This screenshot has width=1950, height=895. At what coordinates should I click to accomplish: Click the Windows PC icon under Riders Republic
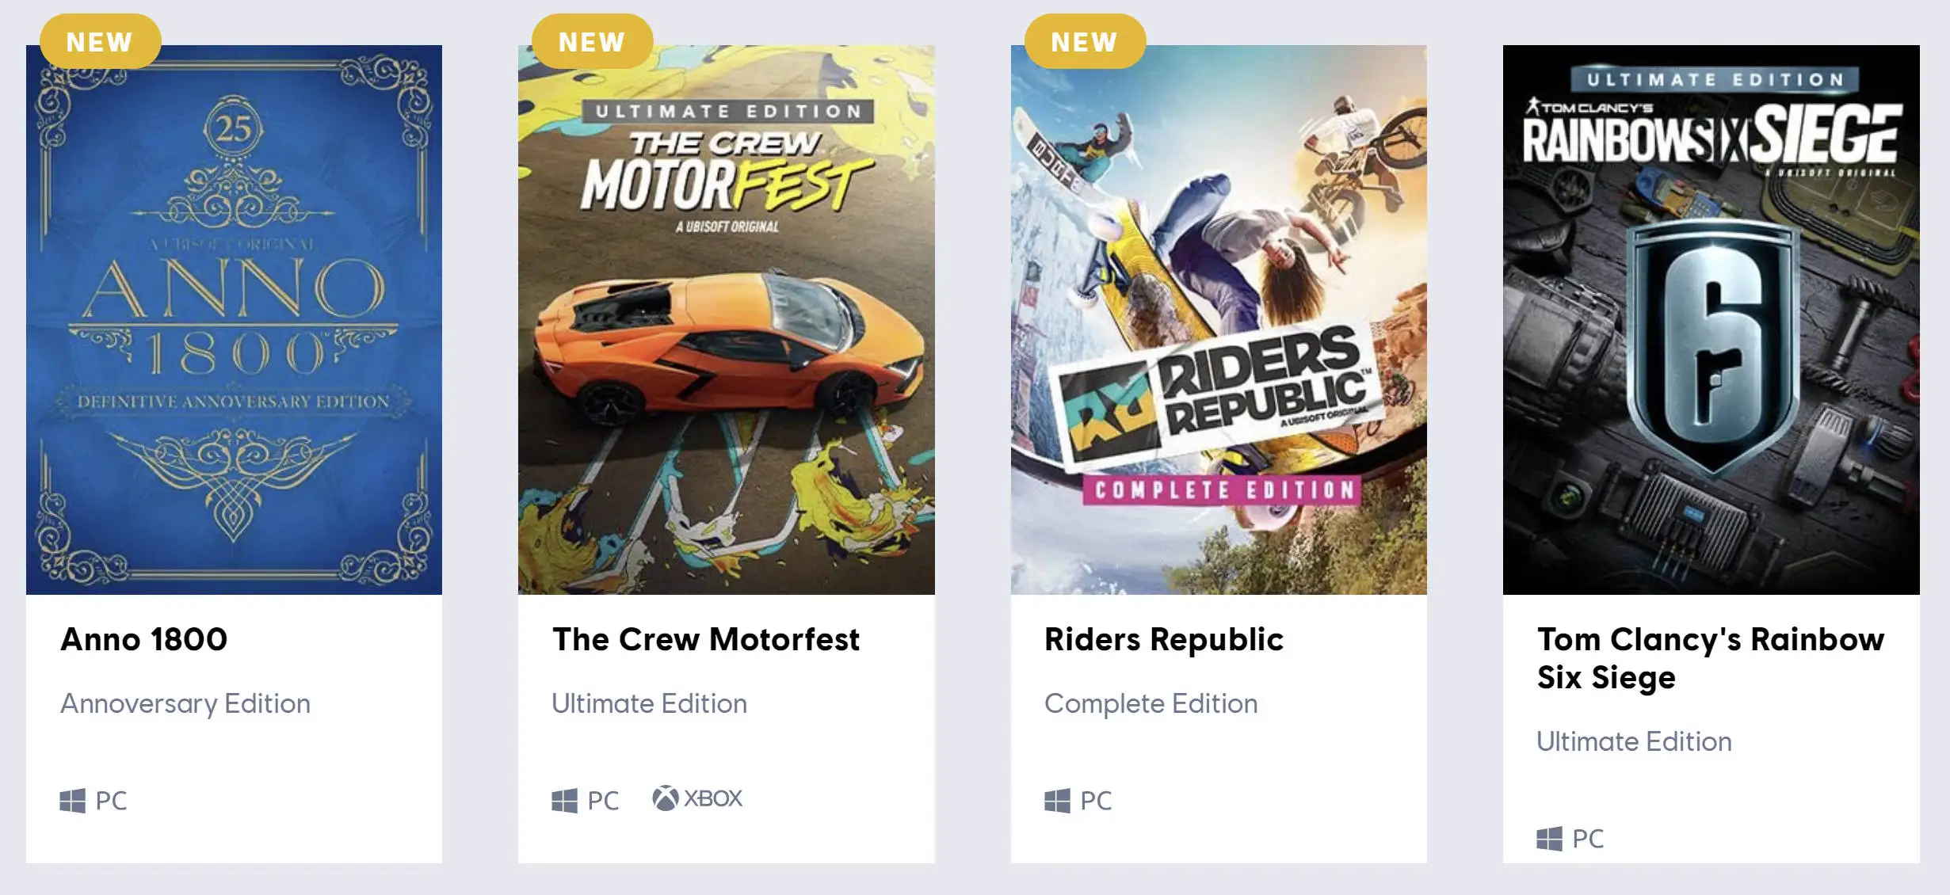1057,801
